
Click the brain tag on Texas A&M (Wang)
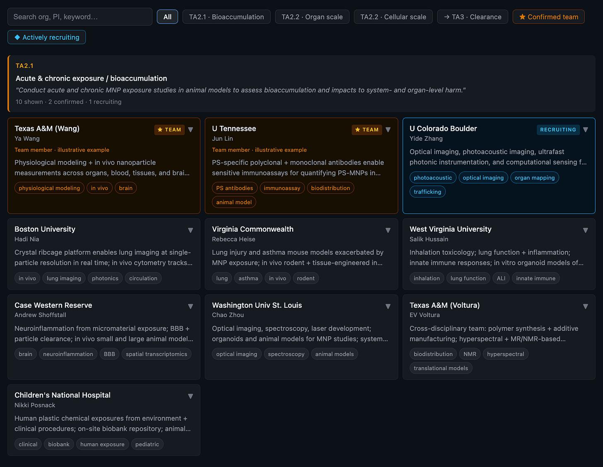[x=125, y=188]
